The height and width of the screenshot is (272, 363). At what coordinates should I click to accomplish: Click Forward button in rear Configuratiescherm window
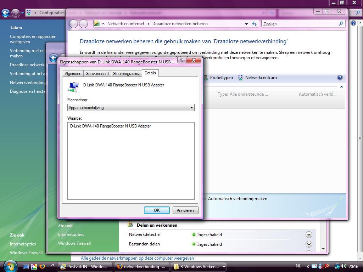pyautogui.click(x=16, y=13)
